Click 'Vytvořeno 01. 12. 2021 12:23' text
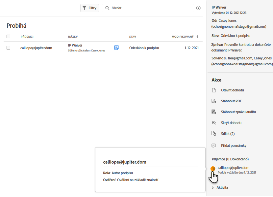Screen dimensions: 273x197 coord(229,13)
